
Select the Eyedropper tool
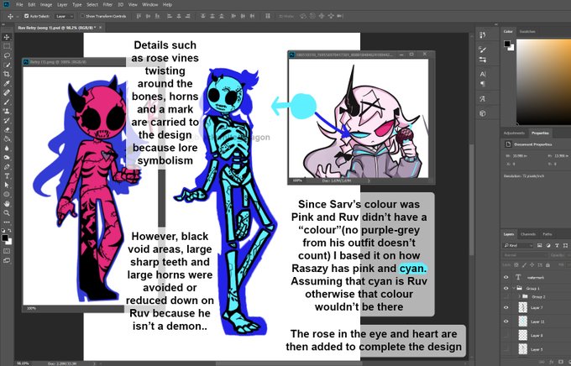(7, 83)
